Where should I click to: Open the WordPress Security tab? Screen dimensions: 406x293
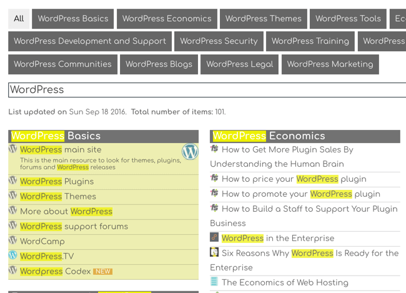point(219,41)
